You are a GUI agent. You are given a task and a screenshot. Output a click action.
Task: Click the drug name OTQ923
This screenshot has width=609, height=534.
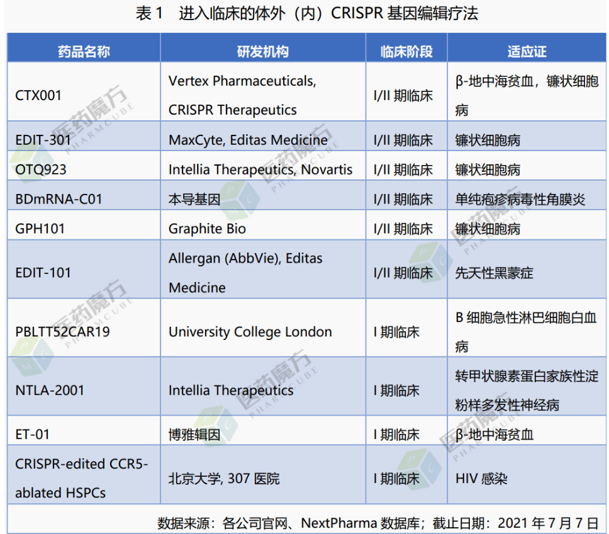tap(40, 169)
